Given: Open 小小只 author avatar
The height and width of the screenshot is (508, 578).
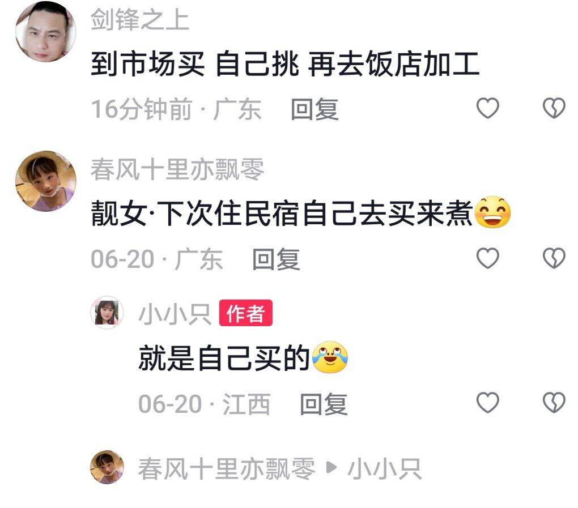Looking at the screenshot, I should point(107,313).
